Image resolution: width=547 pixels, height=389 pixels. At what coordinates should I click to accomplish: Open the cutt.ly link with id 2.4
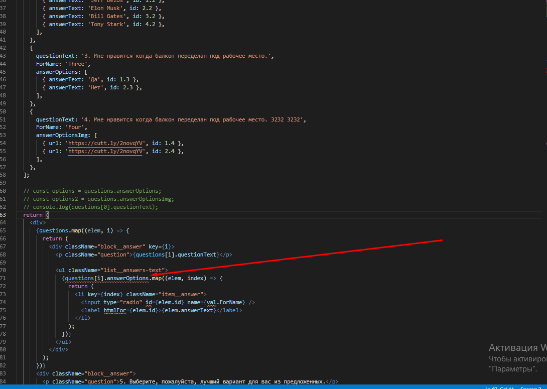(105, 152)
